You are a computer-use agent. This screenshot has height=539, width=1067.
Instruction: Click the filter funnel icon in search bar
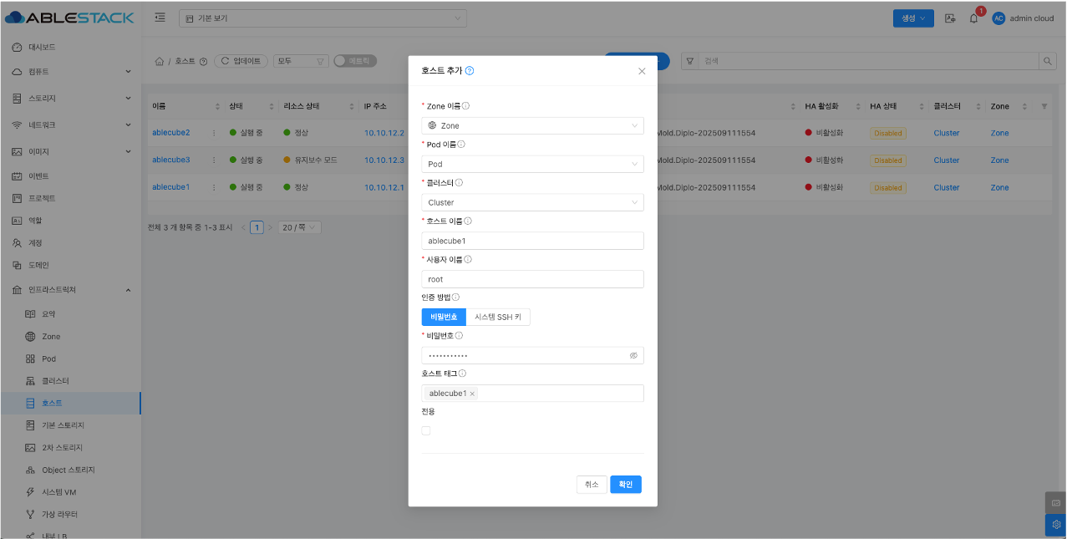click(690, 61)
